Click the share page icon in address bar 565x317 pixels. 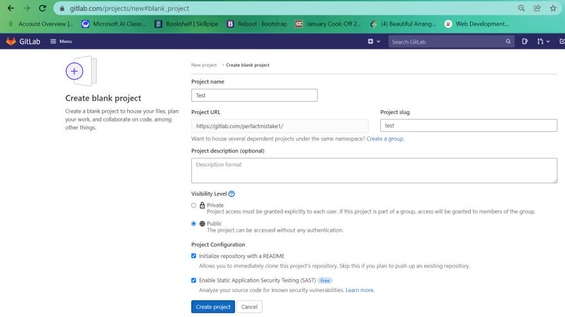coord(537,8)
